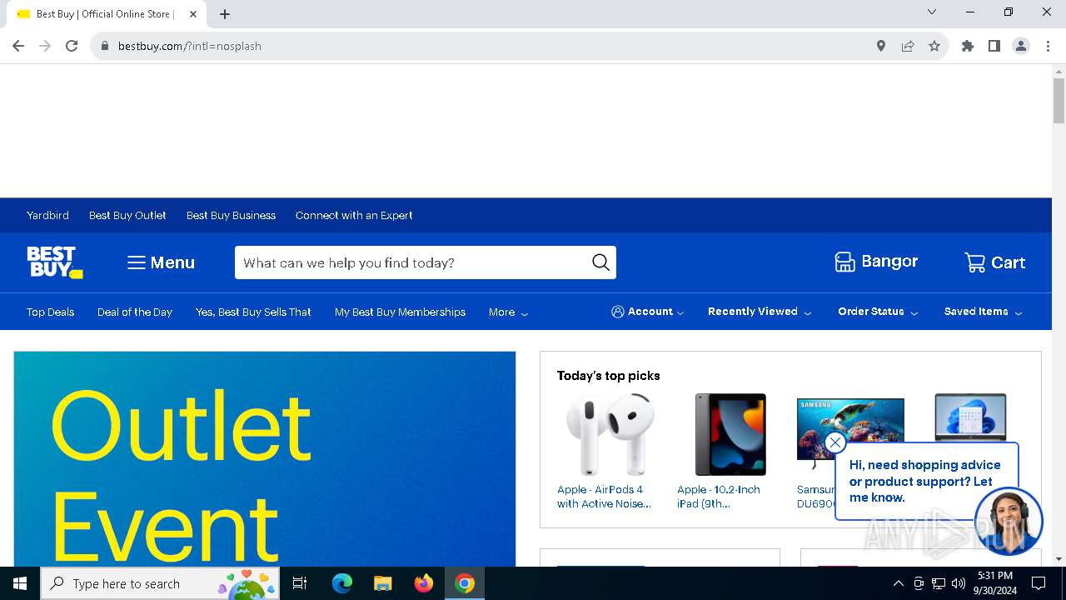Viewport: 1066px width, 600px height.
Task: Go to Best Buy Outlet
Action: click(127, 215)
